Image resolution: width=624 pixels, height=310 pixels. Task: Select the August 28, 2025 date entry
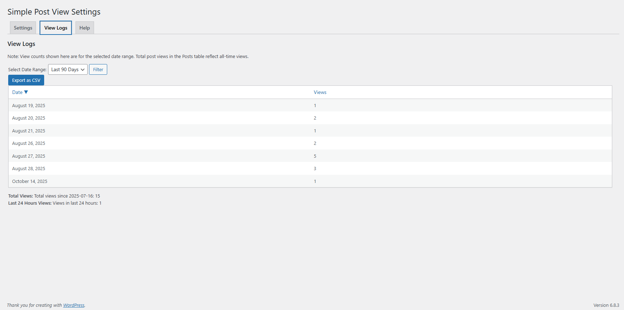point(28,169)
